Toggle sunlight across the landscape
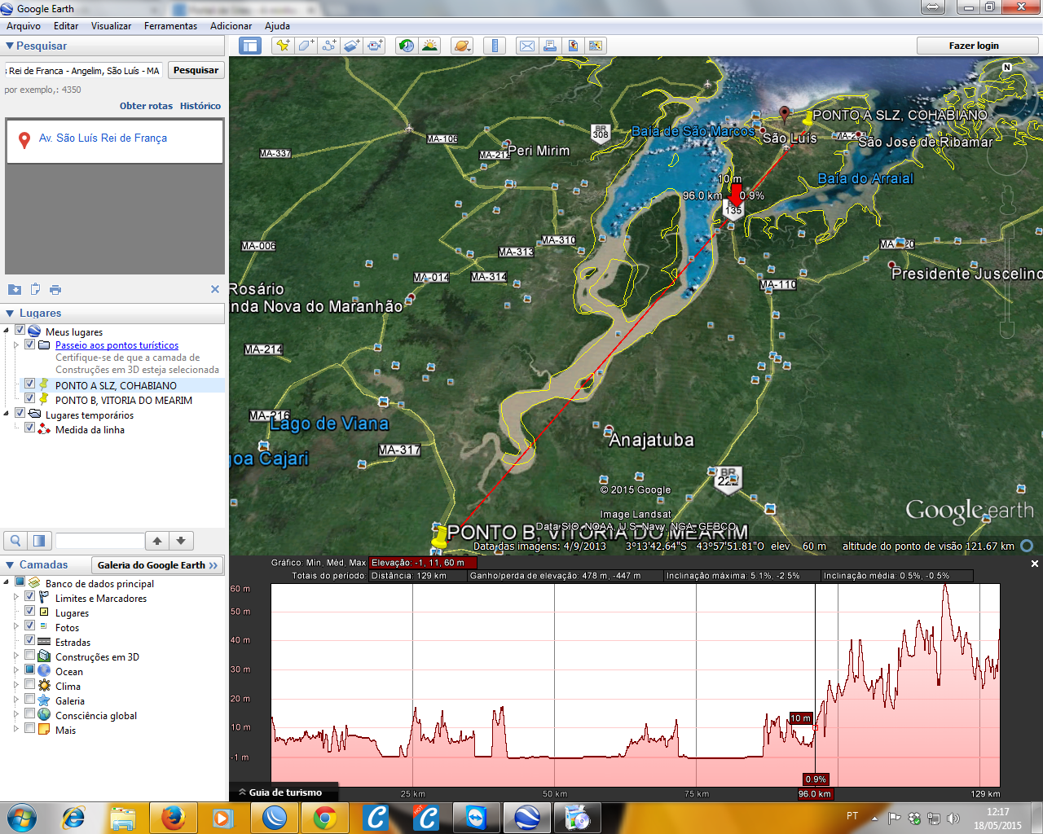The height and width of the screenshot is (834, 1043). pos(429,46)
